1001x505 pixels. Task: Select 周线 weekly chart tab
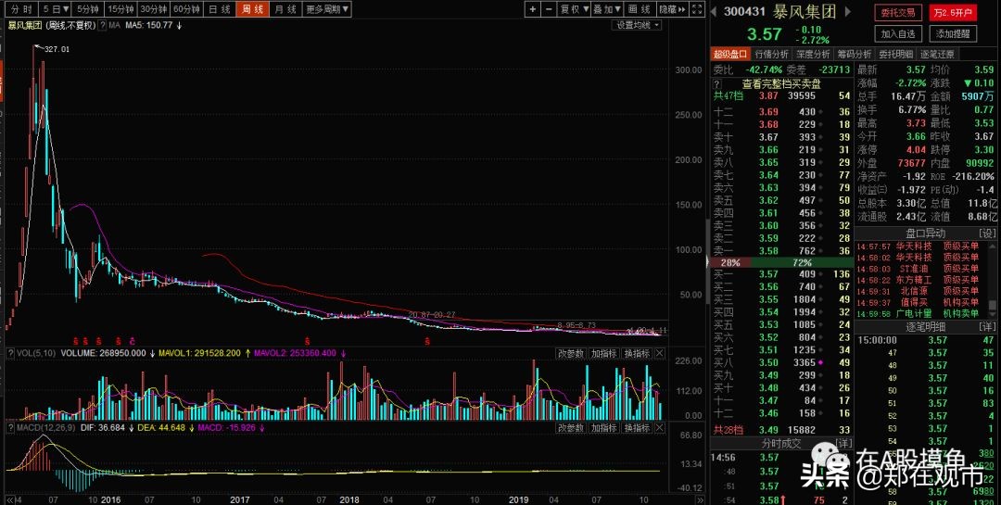(x=251, y=9)
